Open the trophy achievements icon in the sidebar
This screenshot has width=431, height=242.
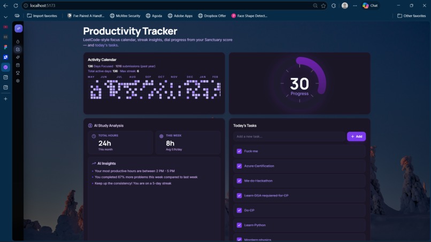click(x=18, y=73)
